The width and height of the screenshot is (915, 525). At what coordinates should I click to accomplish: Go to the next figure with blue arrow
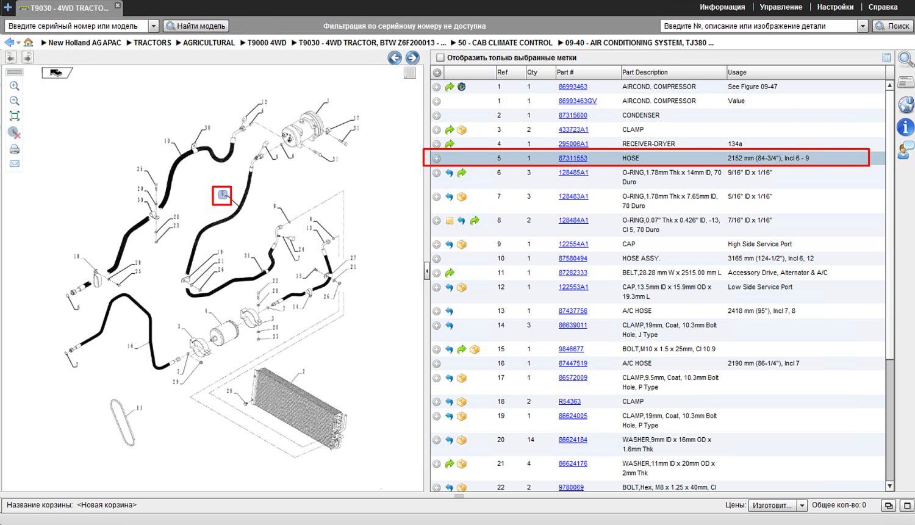(412, 58)
